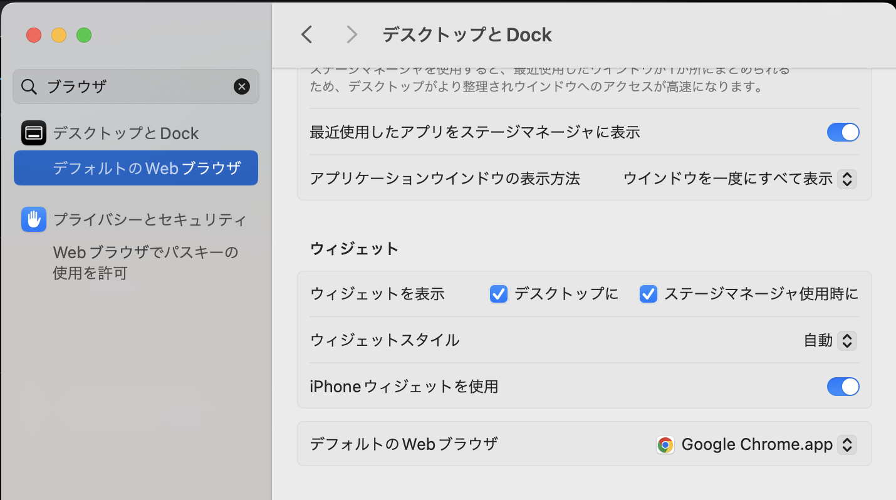
Task: Clear the search field with the X icon
Action: click(x=242, y=86)
